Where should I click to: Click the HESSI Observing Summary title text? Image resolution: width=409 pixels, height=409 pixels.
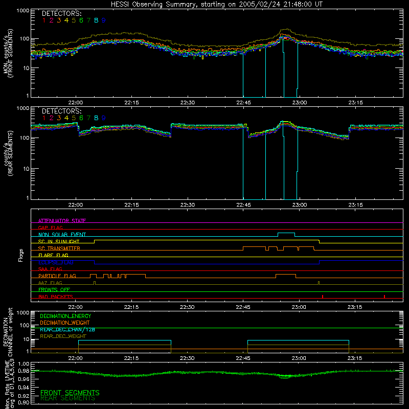[217, 5]
